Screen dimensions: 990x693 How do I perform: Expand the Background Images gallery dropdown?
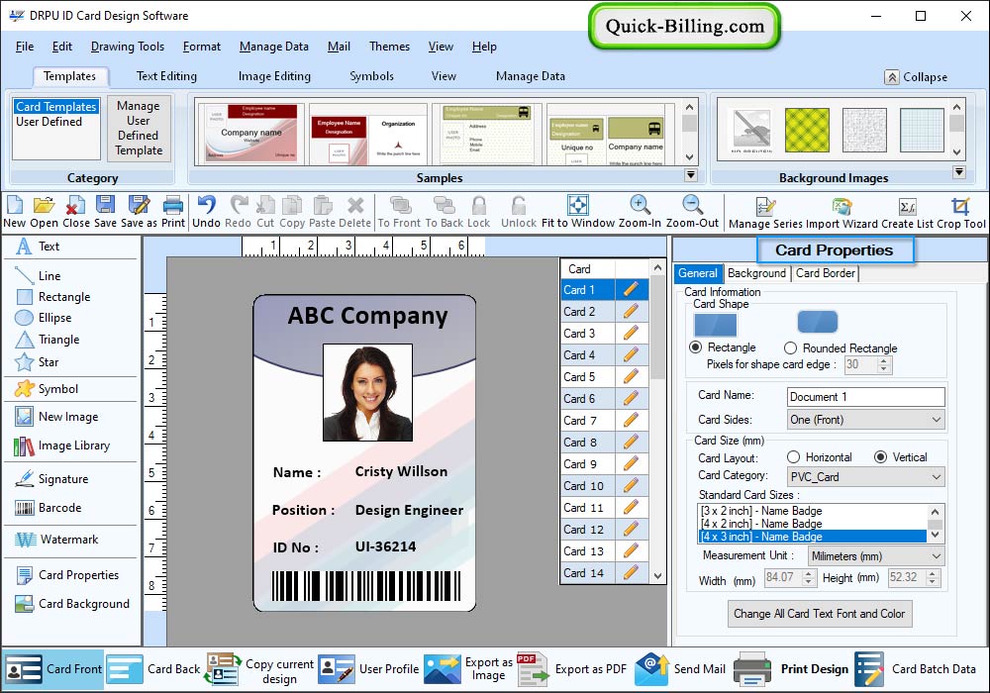pyautogui.click(x=959, y=171)
